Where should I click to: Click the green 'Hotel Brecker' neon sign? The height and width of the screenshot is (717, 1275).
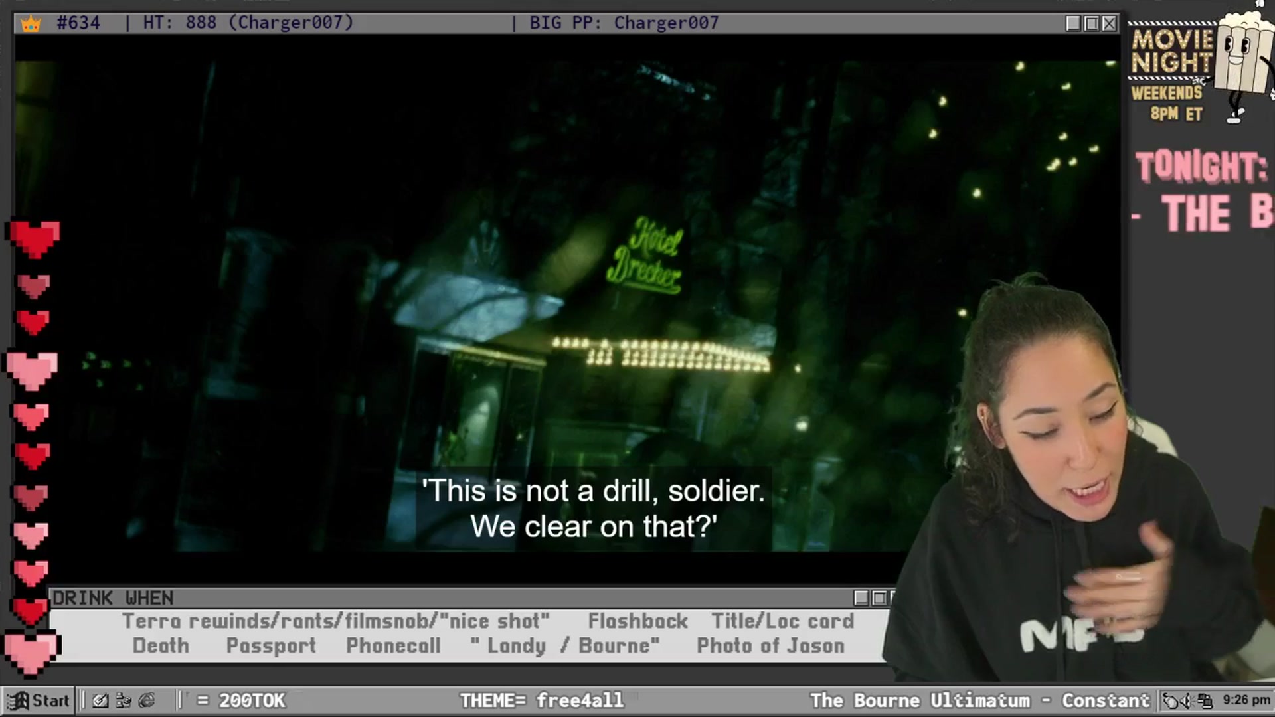[645, 256]
